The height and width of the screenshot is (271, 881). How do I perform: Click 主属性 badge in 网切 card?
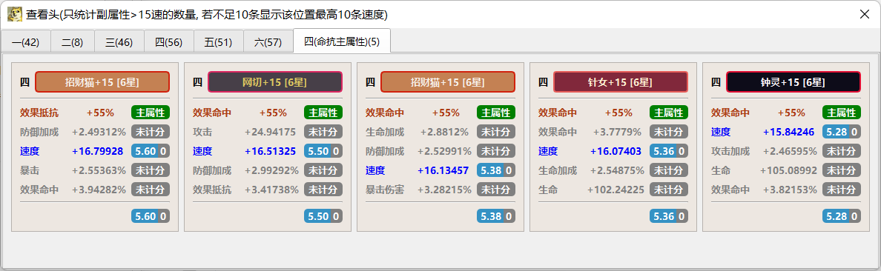coord(323,113)
